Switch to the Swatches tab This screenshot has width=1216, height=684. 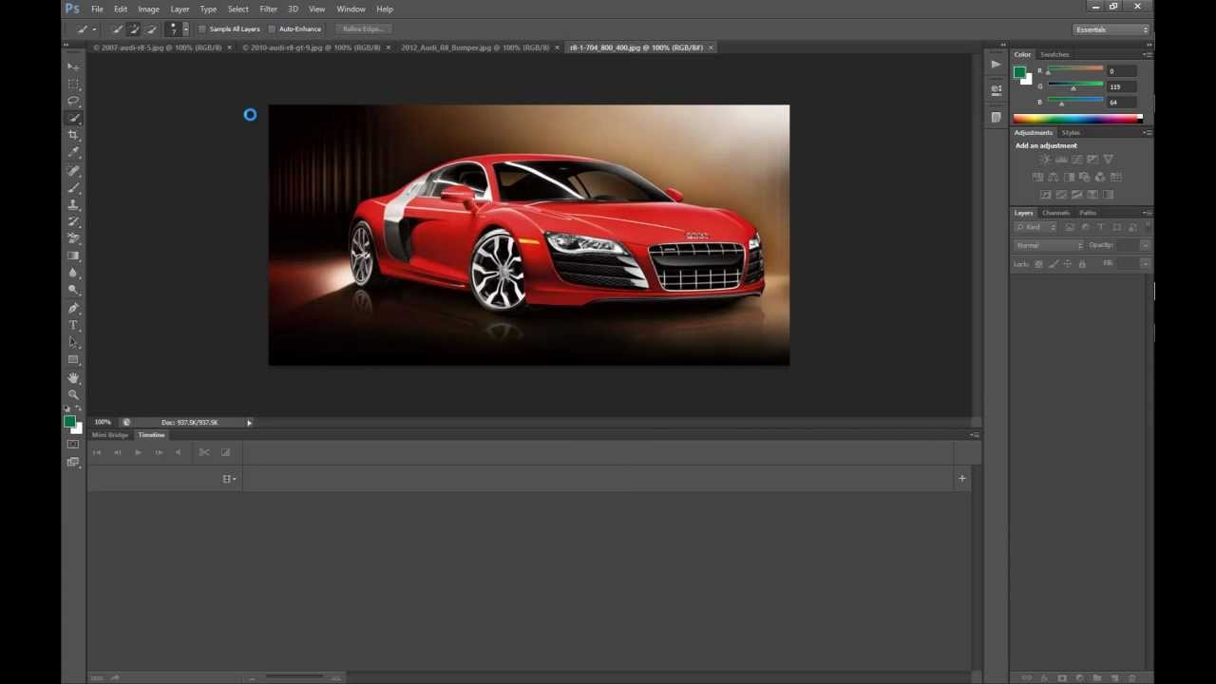[x=1054, y=55]
